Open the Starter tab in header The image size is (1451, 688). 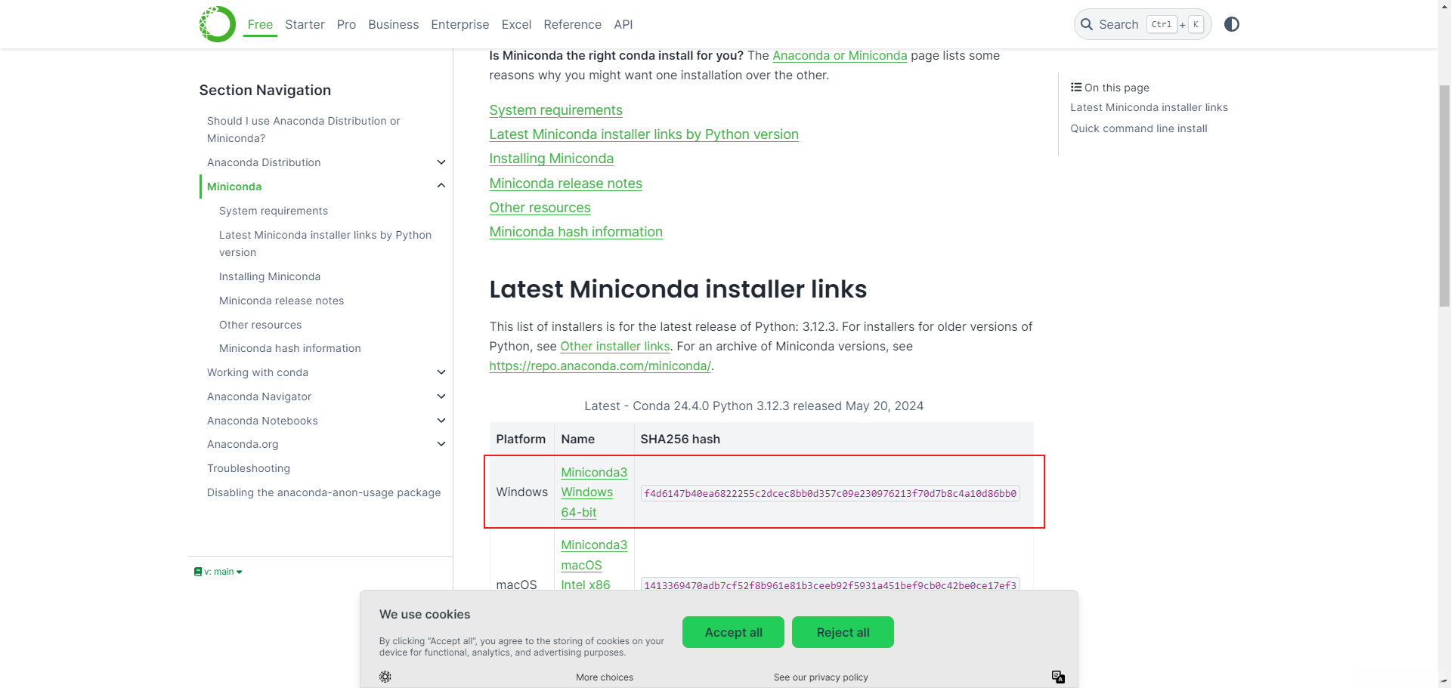click(x=305, y=24)
